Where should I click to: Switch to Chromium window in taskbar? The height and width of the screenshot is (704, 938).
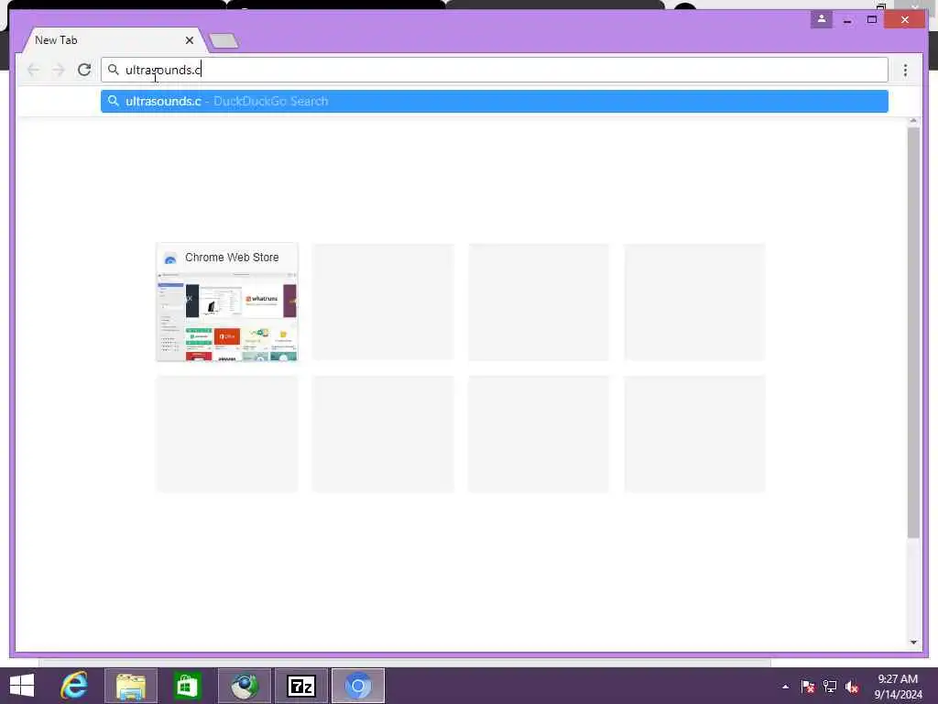tap(358, 686)
